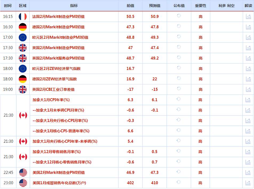Click the France flag at 16:15
Image resolution: width=254 pixels, height=189 pixels.
pos(23,17)
